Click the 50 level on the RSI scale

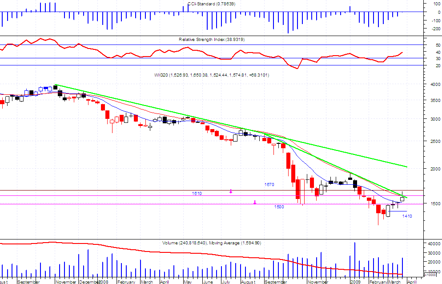(x=438, y=45)
